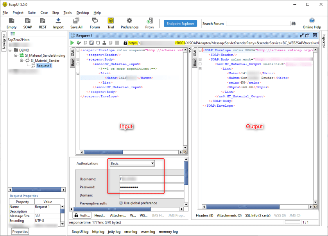Open the http log at the bottom

99,232
